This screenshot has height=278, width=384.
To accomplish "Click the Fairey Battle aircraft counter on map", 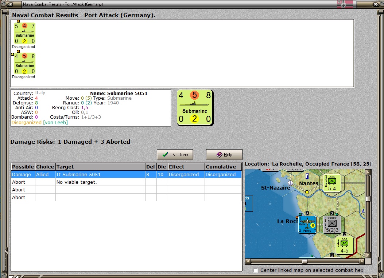I will click(x=307, y=225).
